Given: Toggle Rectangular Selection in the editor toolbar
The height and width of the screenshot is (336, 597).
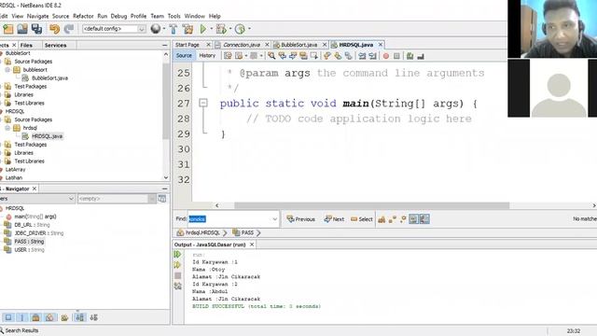Looking at the screenshot, I should coord(314,56).
